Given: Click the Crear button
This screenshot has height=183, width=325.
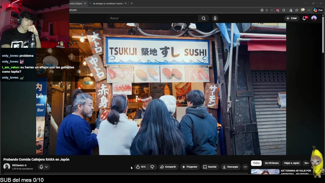Looking at the screenshot, I should pos(291,18).
